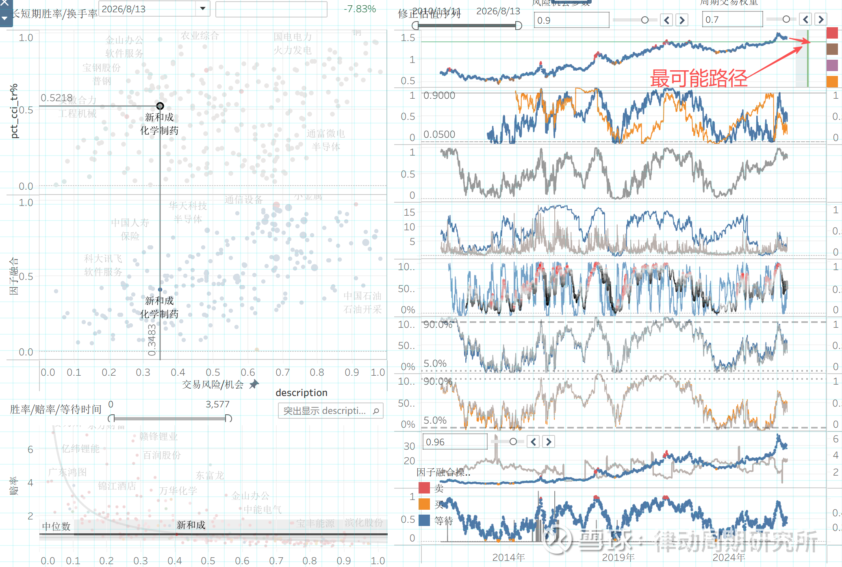Click the 2014年 time axis label
842x567 pixels.
pos(508,558)
